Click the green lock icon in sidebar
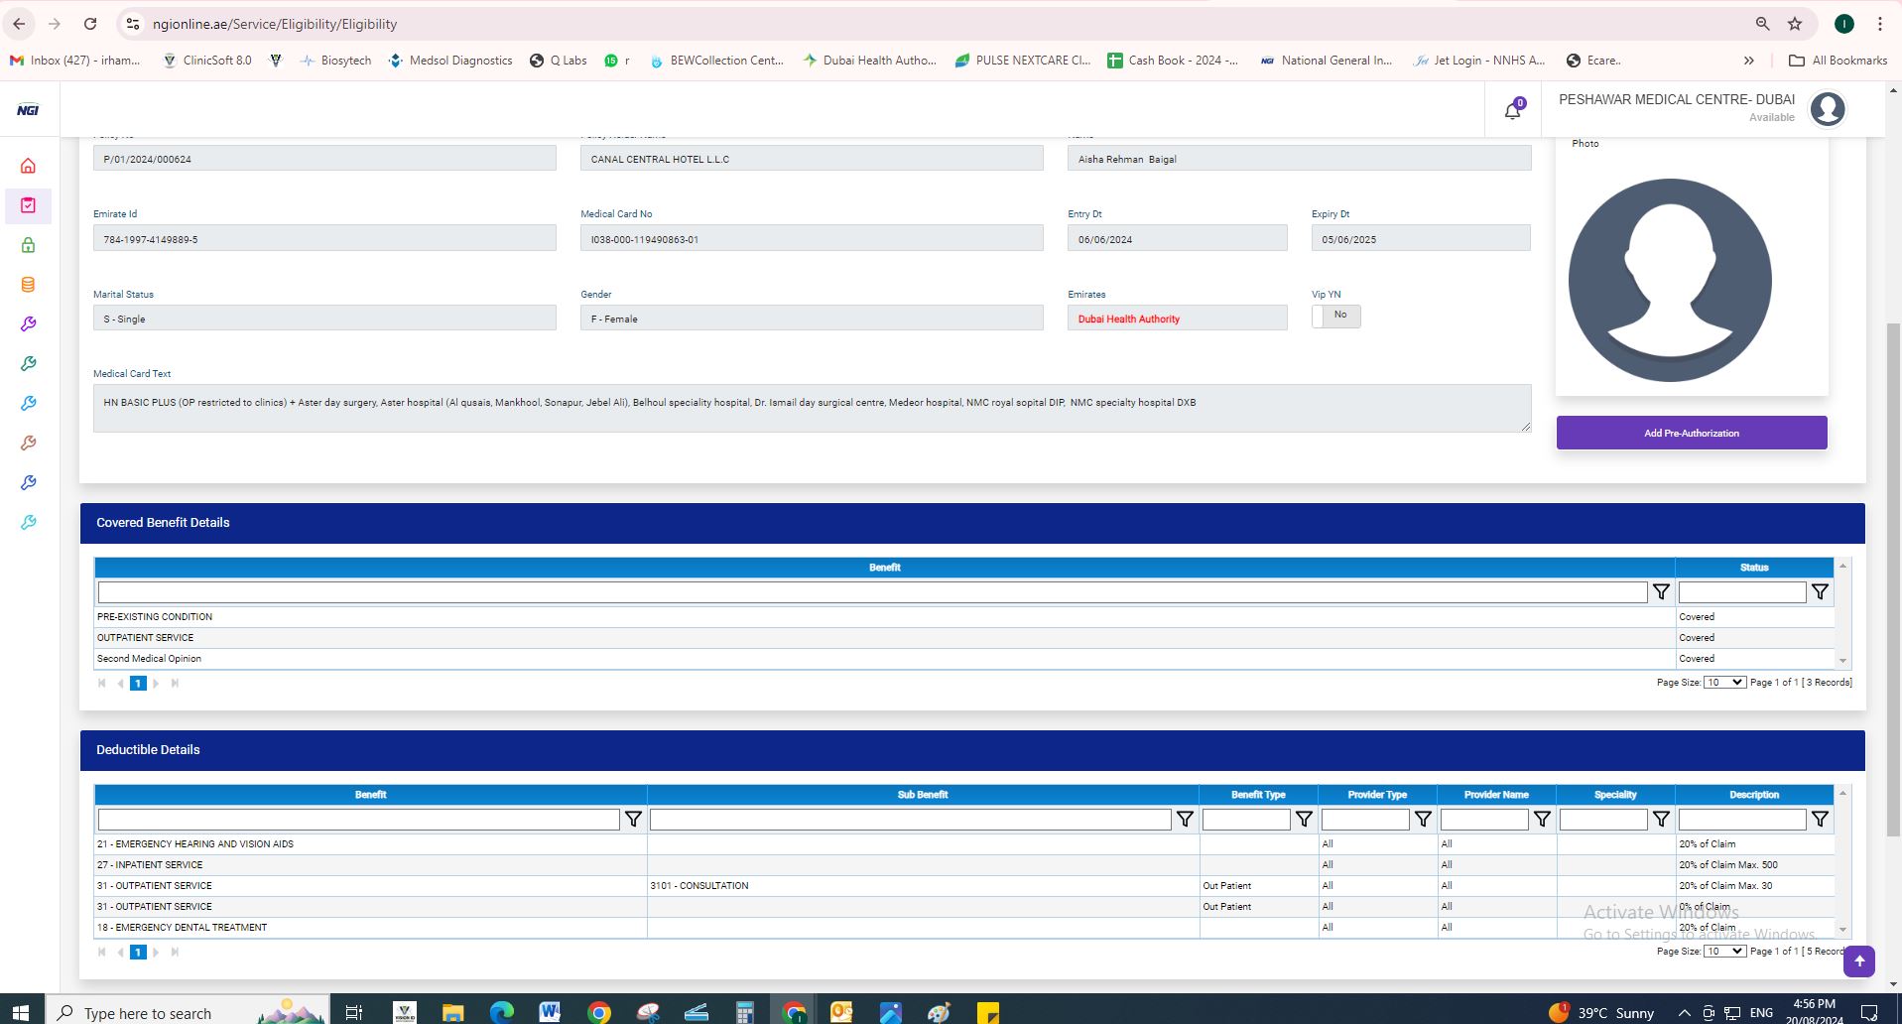The height and width of the screenshot is (1024, 1902). (28, 245)
